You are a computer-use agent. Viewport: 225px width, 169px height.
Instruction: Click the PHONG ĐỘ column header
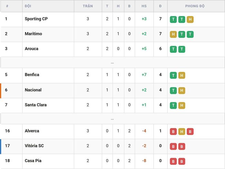(195, 6)
